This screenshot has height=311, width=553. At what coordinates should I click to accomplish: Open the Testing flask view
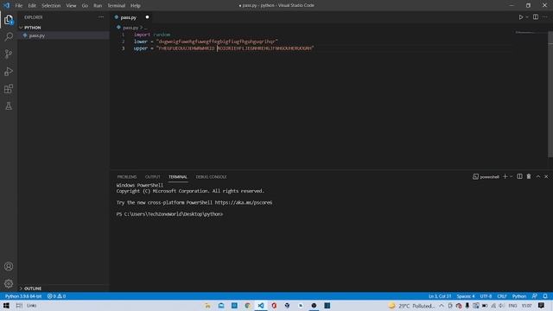point(9,105)
